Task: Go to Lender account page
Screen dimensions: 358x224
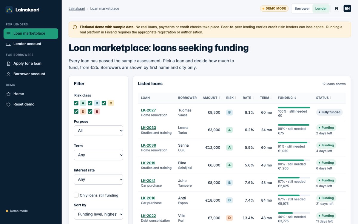Action: coord(31,44)
